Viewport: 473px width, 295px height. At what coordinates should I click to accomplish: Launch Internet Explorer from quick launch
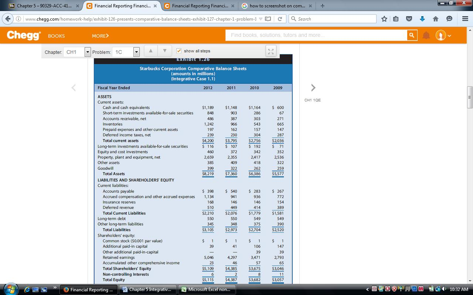tap(27, 289)
